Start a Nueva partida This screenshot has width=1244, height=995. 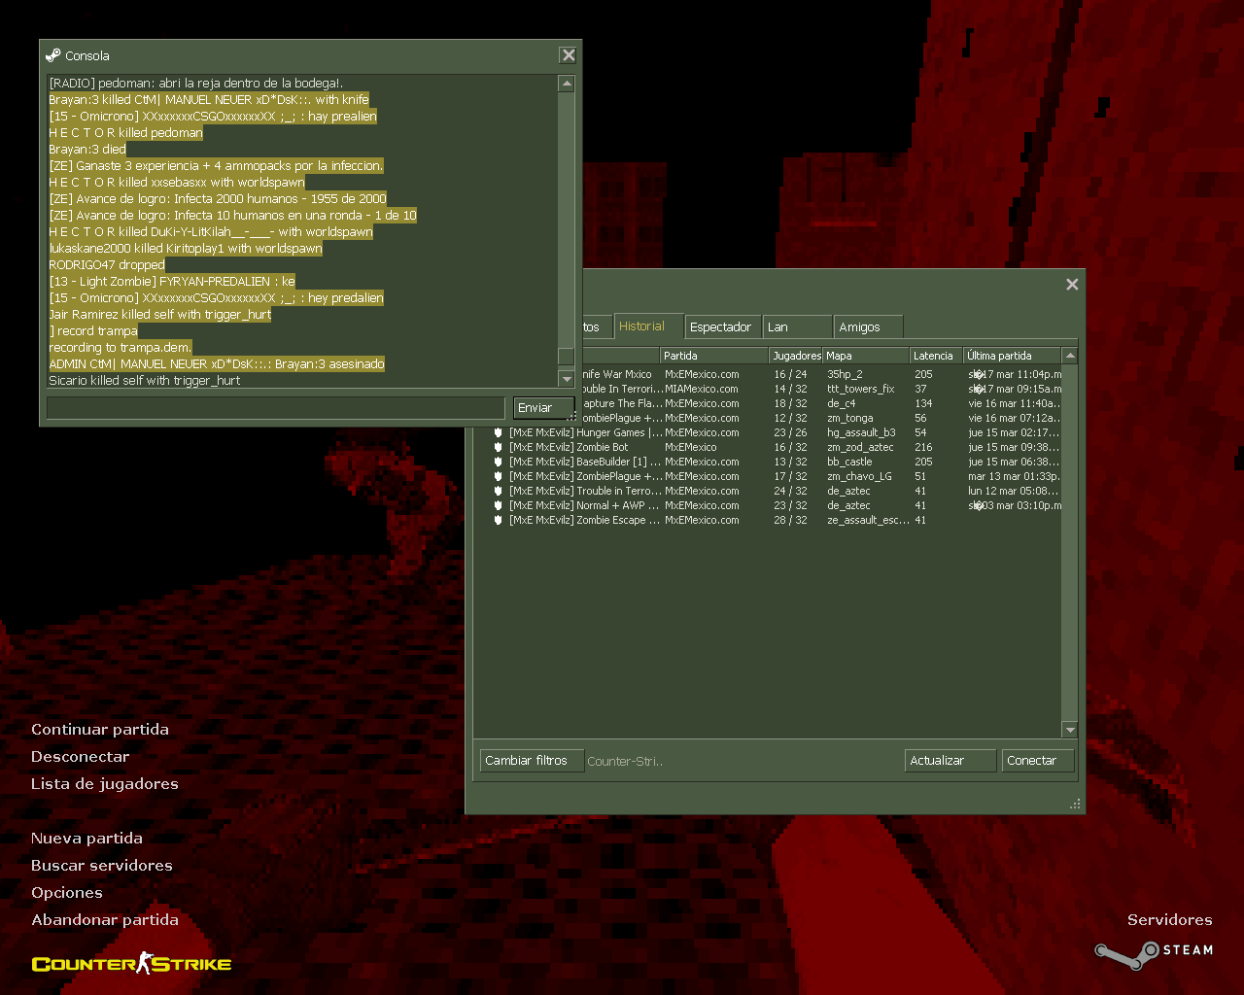(86, 839)
